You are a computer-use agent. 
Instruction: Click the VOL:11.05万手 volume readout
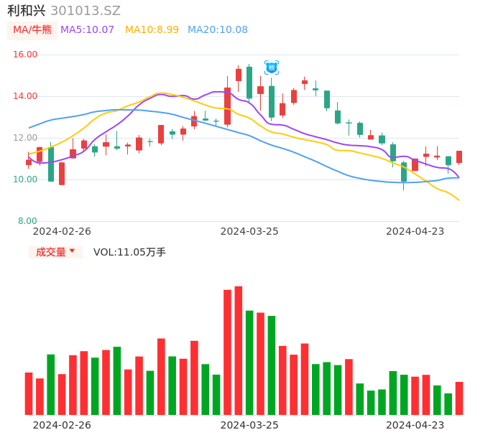click(x=129, y=252)
